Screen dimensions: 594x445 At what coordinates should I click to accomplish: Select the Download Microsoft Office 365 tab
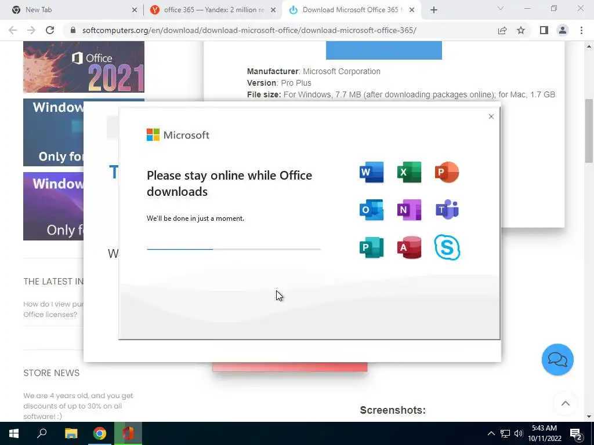[x=350, y=10]
